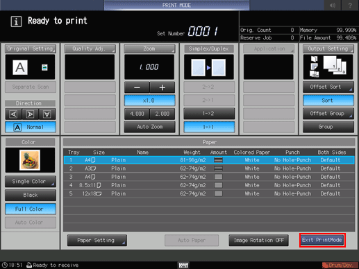Open the Original Setting panel
This screenshot has width=359, height=269.
click(x=31, y=49)
